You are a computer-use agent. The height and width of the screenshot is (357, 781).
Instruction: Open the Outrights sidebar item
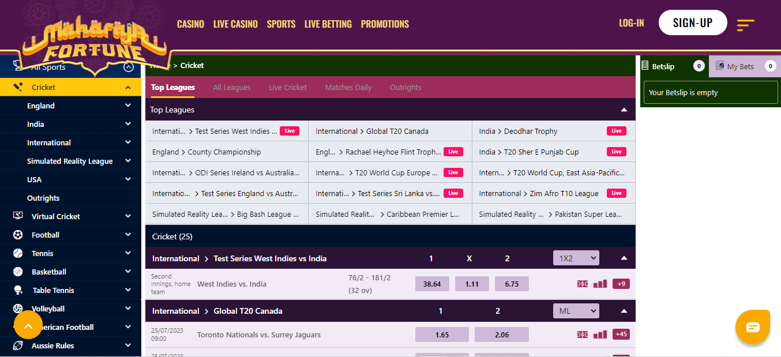coord(70,198)
